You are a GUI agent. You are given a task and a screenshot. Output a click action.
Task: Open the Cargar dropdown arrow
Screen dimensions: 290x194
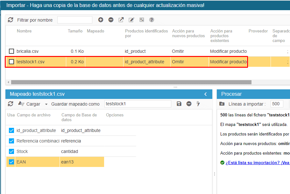point(46,104)
